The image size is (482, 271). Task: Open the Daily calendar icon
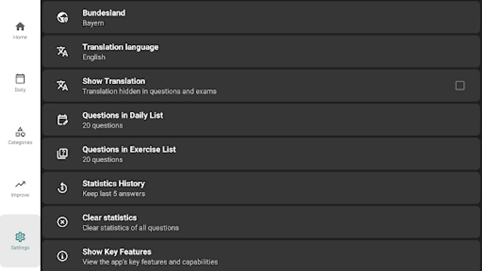20,79
